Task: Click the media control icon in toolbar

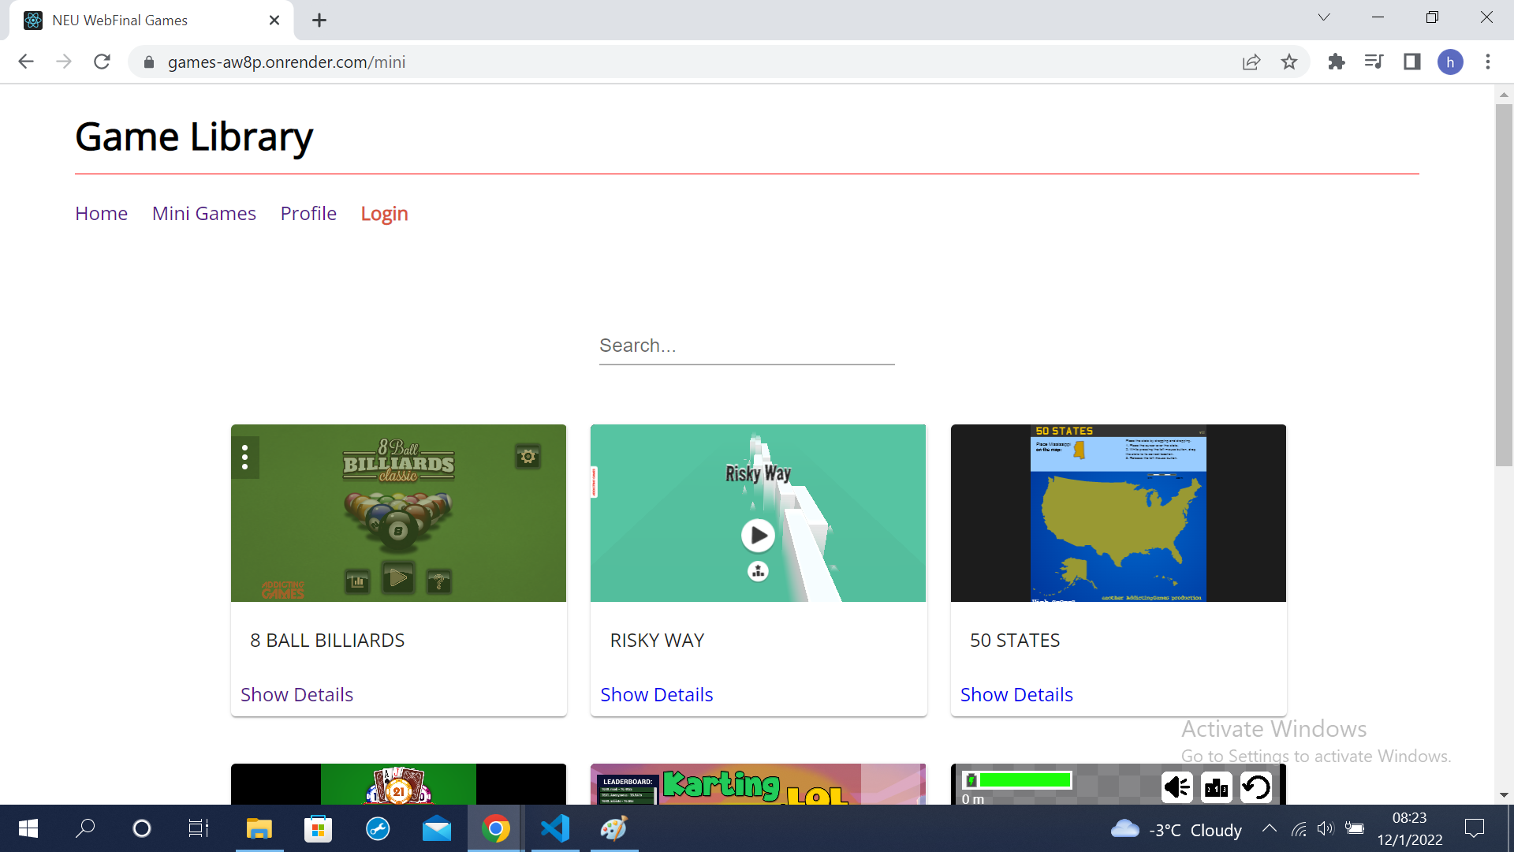Action: click(1374, 62)
